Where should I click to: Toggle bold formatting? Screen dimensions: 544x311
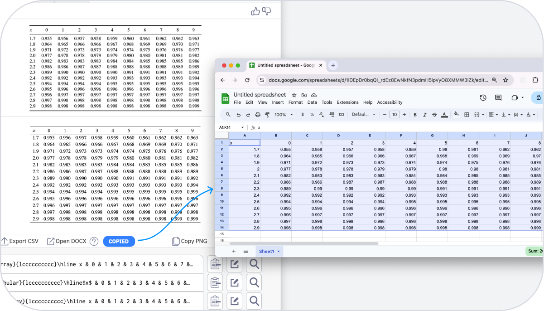[x=414, y=115]
